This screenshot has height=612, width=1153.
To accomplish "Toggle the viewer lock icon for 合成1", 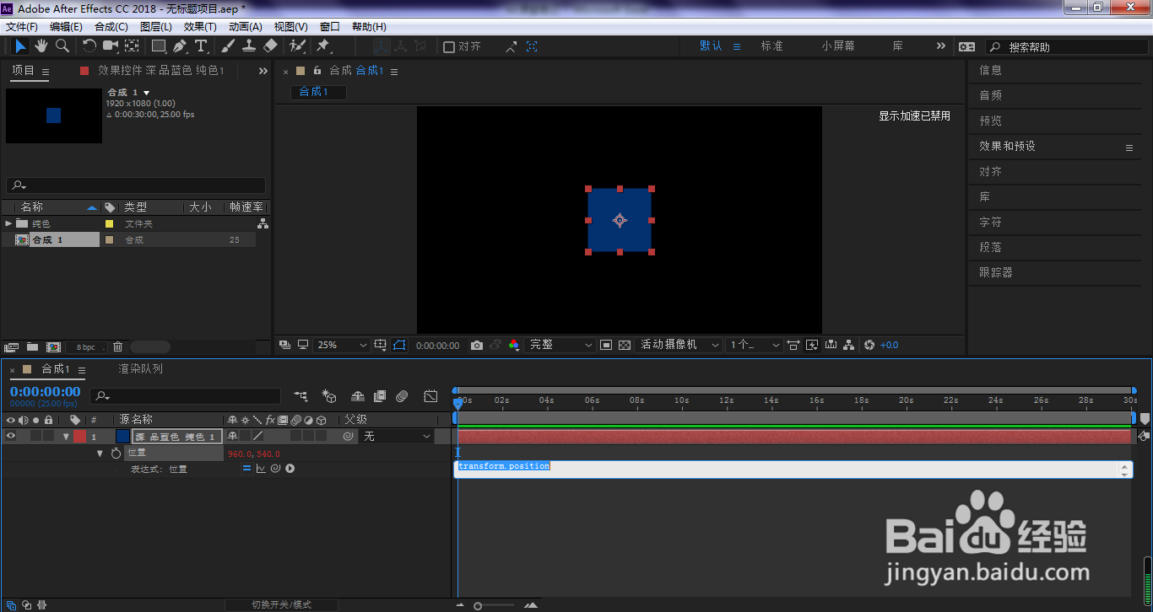I will (x=317, y=71).
